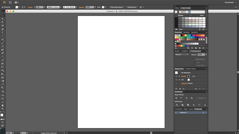239x134 pixels.
Task: Toggle visibility of Fill in Appearance panel
Action: [176, 80]
